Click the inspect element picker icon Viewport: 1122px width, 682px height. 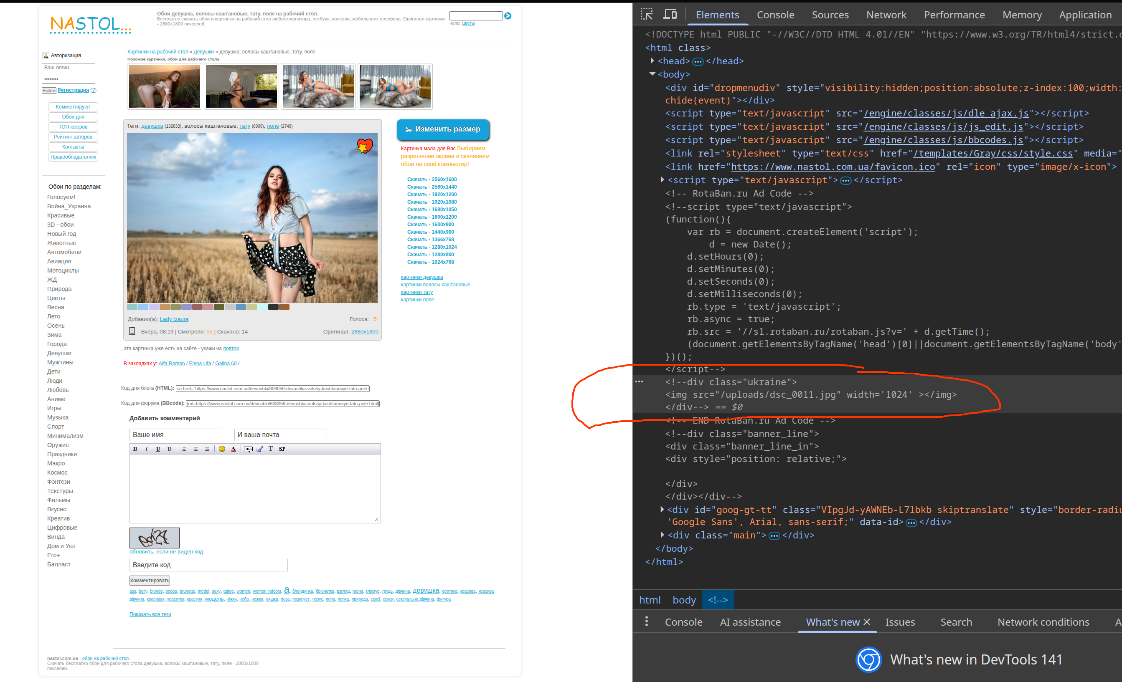[x=647, y=15]
